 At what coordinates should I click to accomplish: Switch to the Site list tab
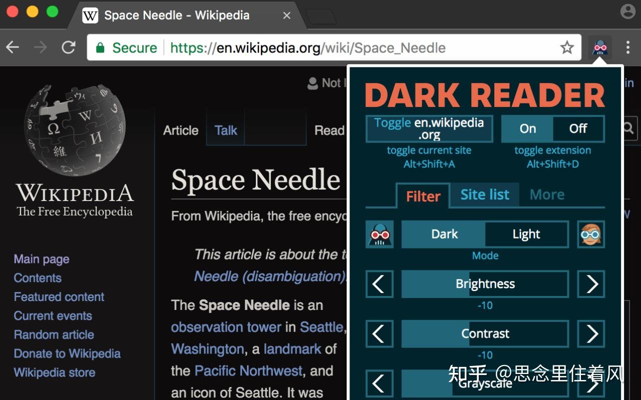point(485,194)
